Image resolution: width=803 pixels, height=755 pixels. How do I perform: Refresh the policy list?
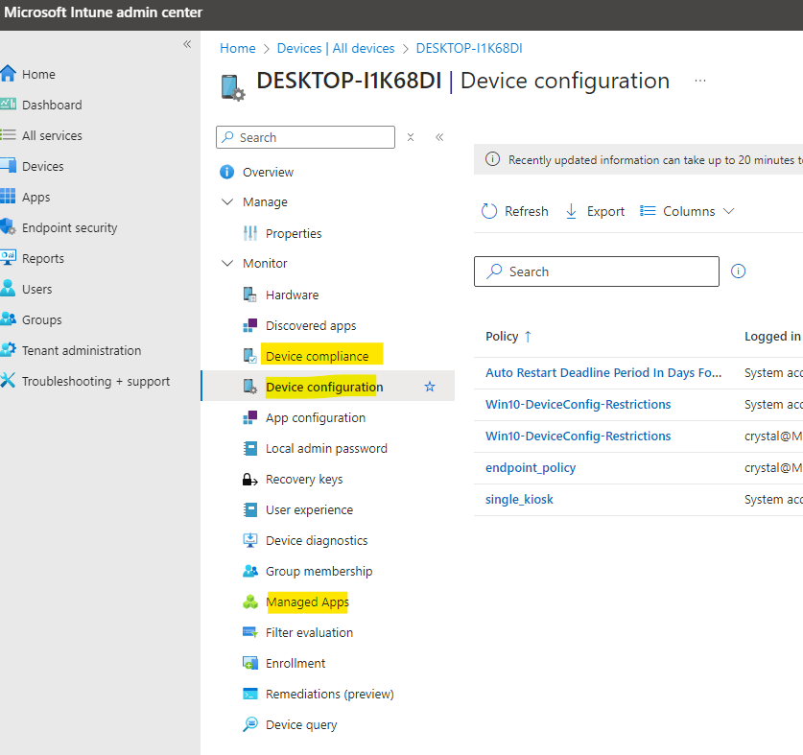514,211
